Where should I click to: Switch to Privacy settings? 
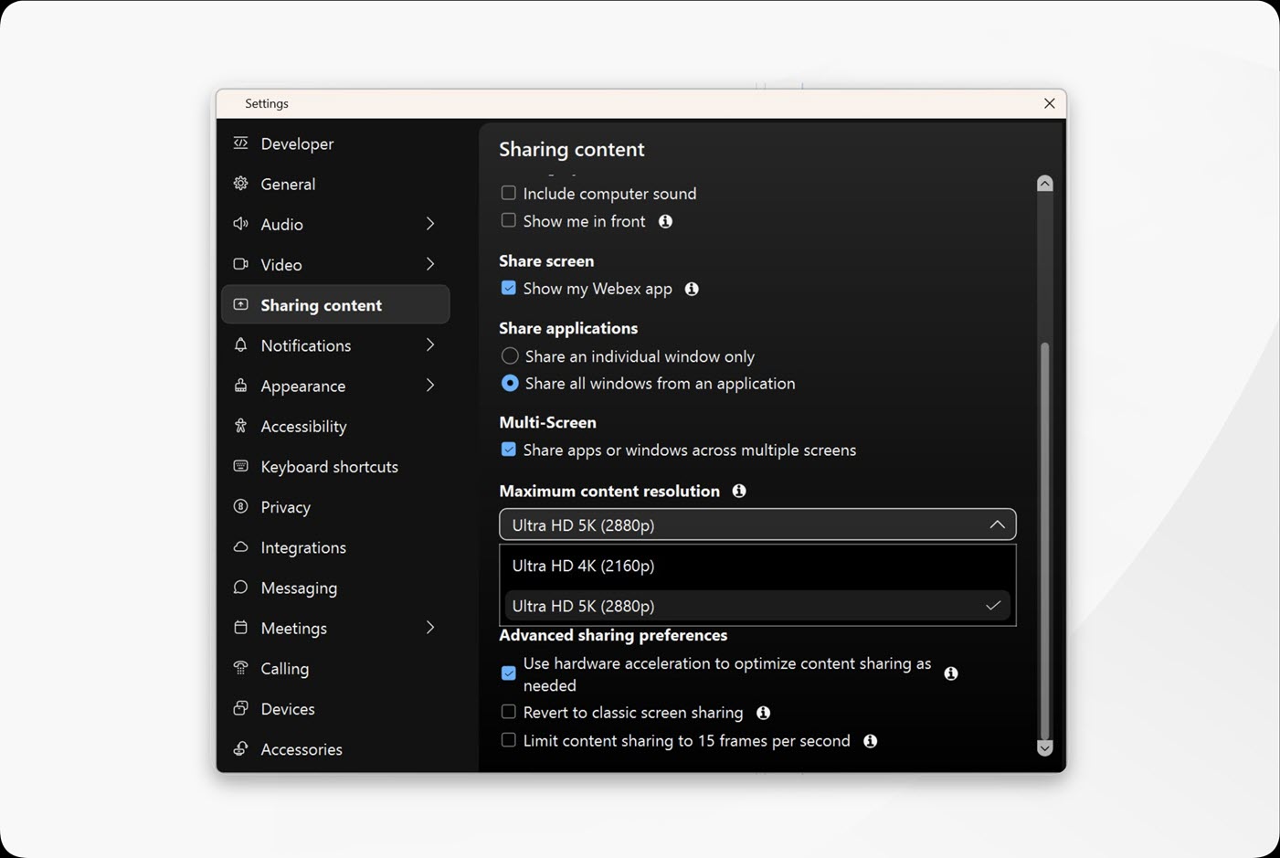[335, 506]
